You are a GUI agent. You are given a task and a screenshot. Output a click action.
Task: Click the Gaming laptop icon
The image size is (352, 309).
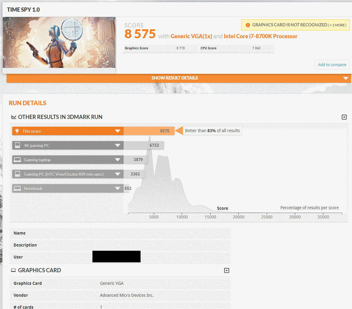18,160
